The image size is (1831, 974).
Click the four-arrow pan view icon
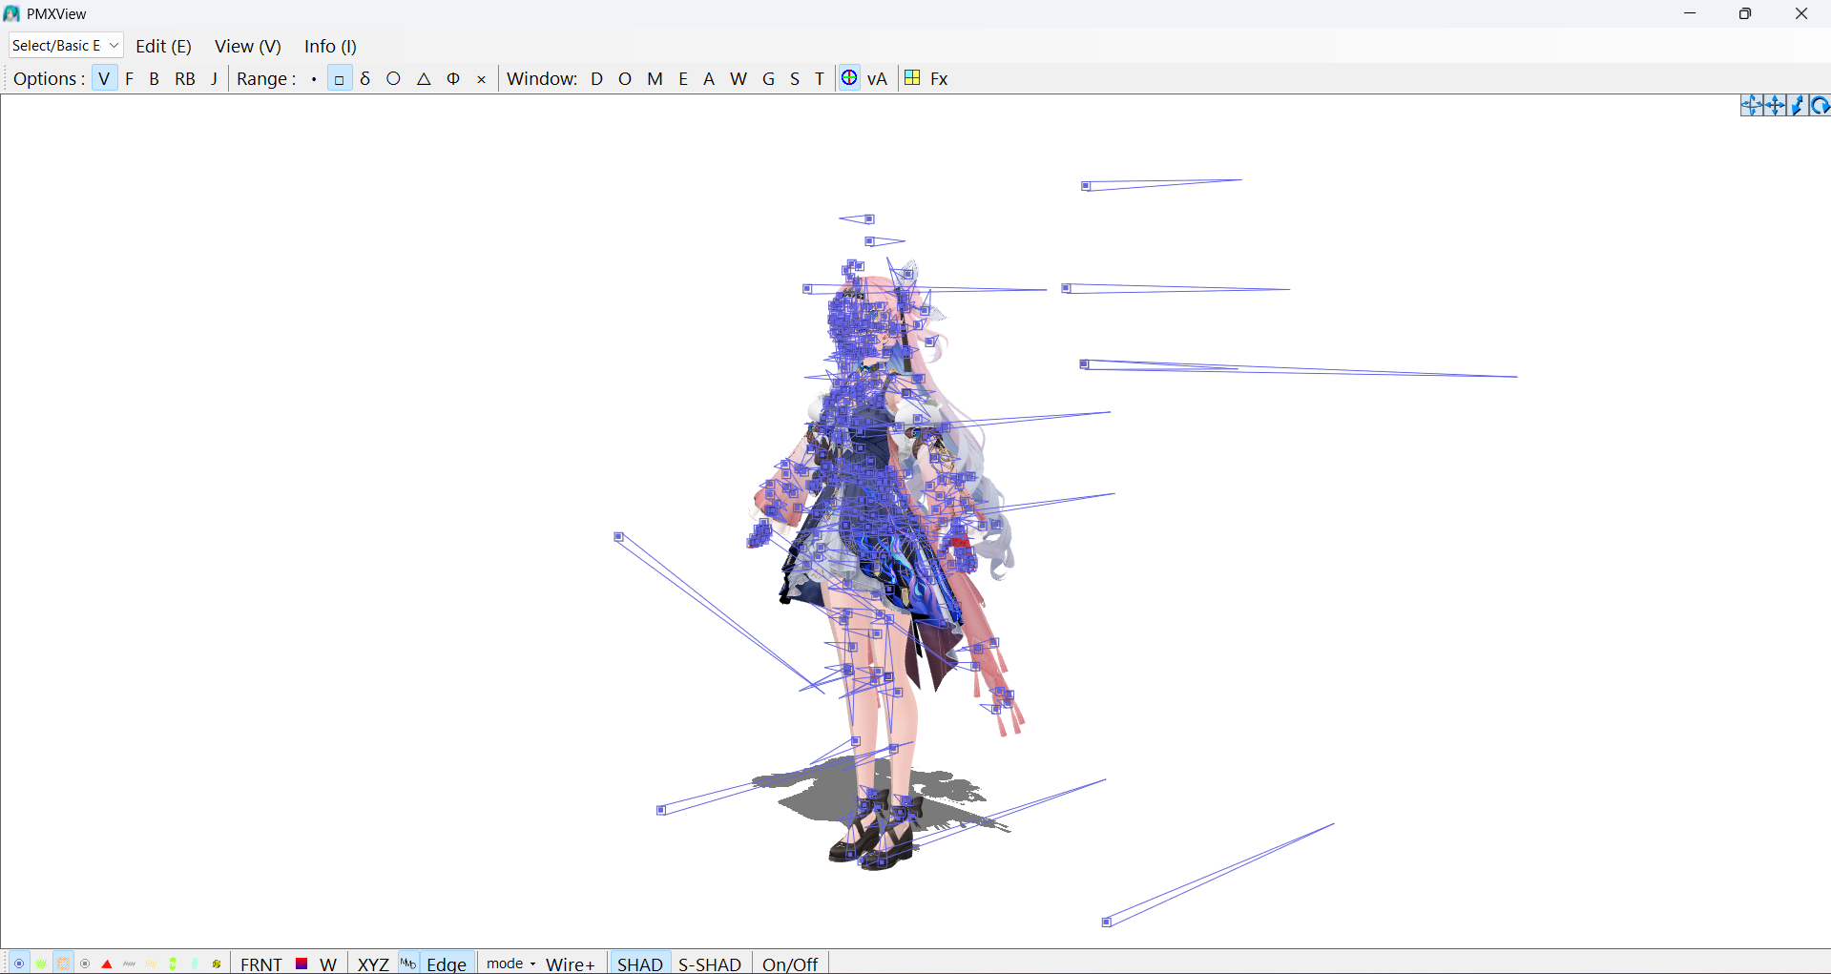[x=1775, y=106]
